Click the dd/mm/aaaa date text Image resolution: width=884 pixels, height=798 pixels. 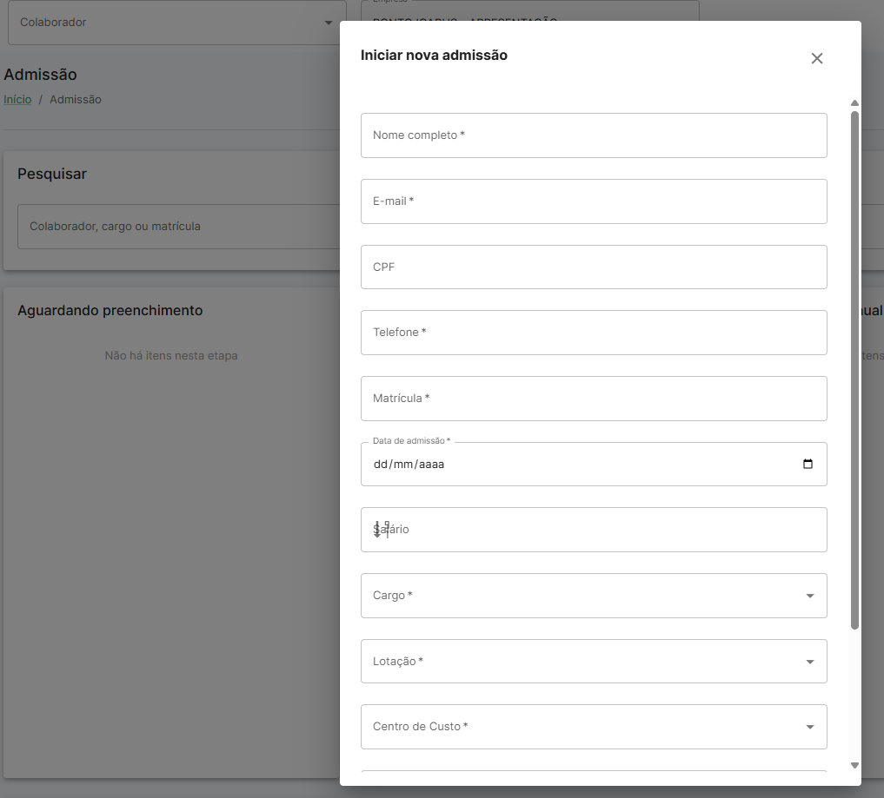(409, 464)
